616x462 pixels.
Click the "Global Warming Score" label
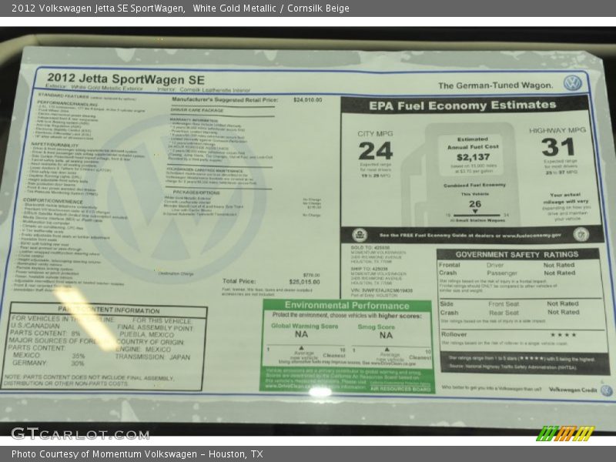click(x=304, y=326)
